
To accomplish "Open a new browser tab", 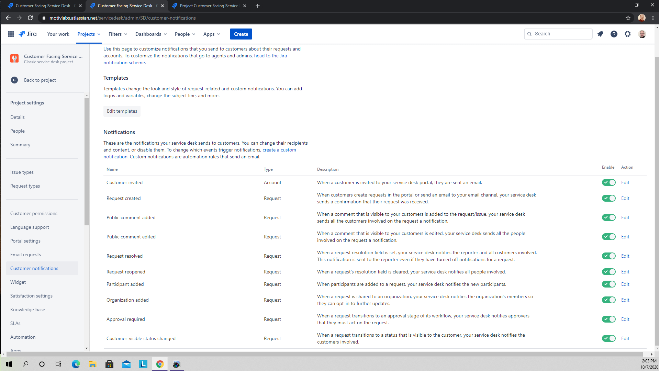I will pos(258,6).
